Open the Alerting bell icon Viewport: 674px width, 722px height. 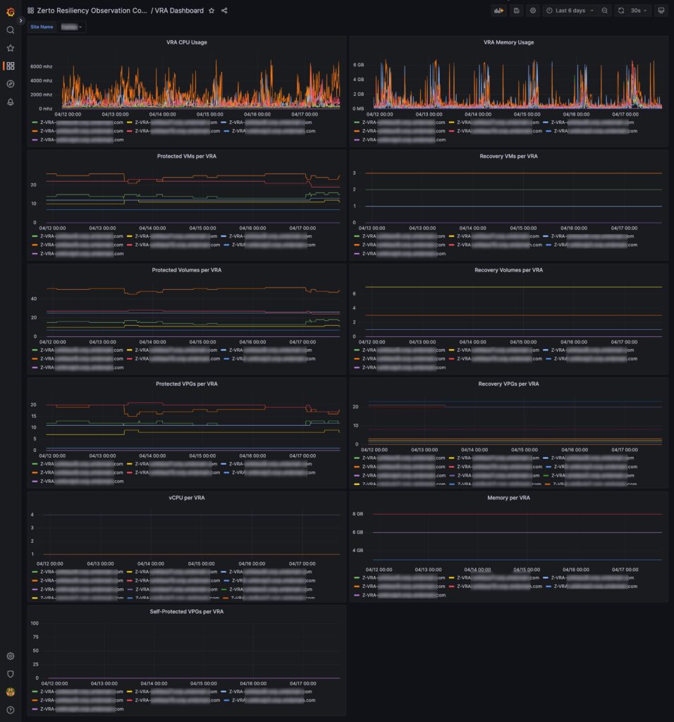click(x=10, y=102)
